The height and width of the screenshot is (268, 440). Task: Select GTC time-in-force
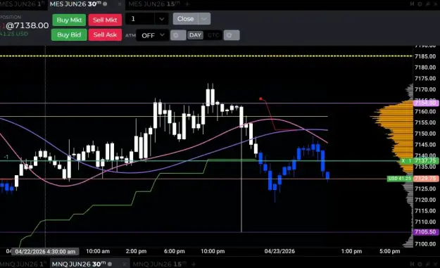pyautogui.click(x=213, y=35)
